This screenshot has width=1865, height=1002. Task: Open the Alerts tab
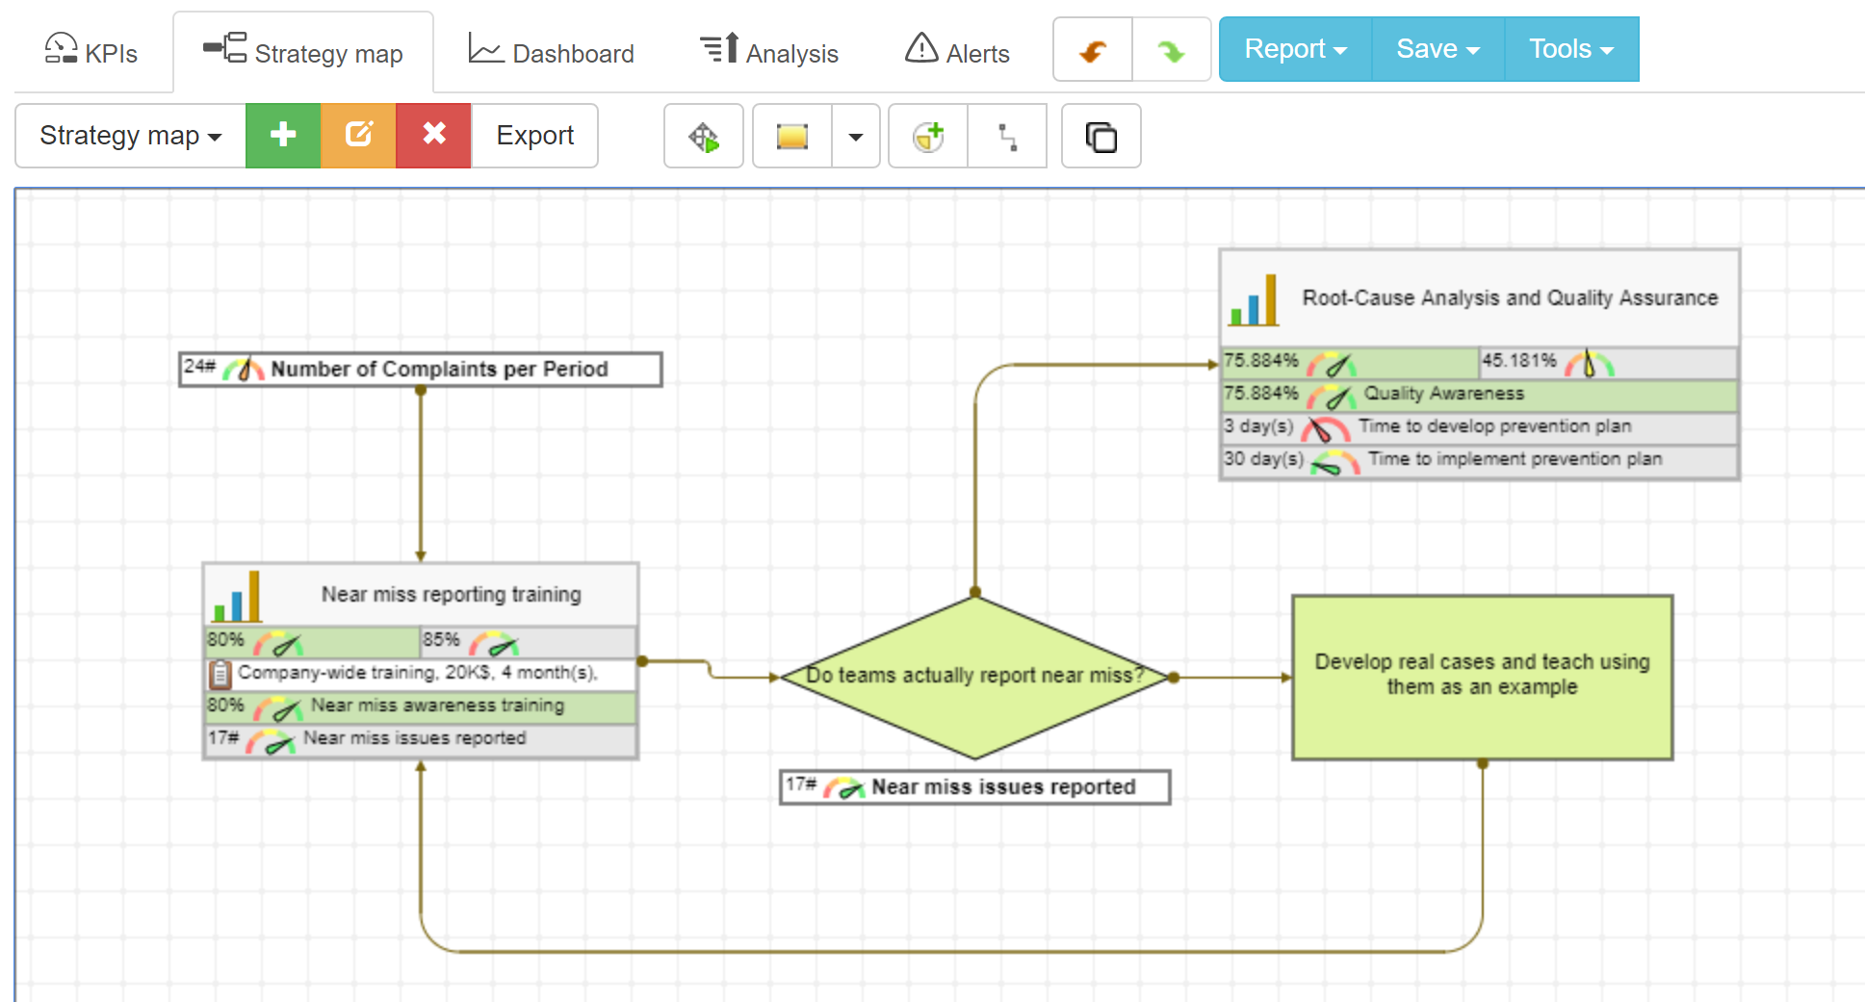pyautogui.click(x=957, y=52)
